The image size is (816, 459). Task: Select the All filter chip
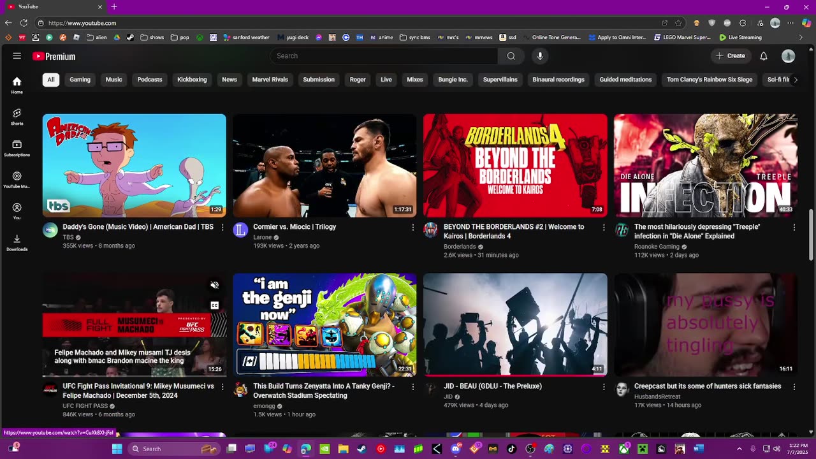coord(51,80)
